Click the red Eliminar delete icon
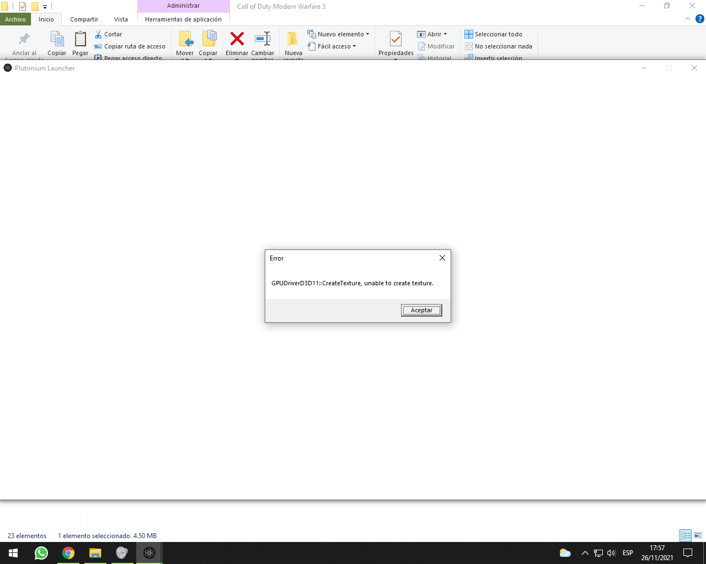Viewport: 706px width, 564px height. pyautogui.click(x=237, y=39)
